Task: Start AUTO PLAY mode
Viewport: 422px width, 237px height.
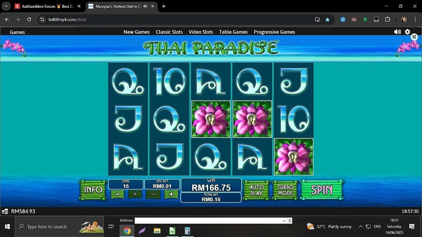Action: coord(256,190)
